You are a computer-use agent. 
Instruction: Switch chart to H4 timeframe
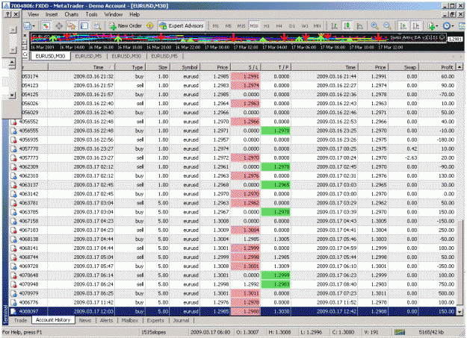(x=279, y=26)
